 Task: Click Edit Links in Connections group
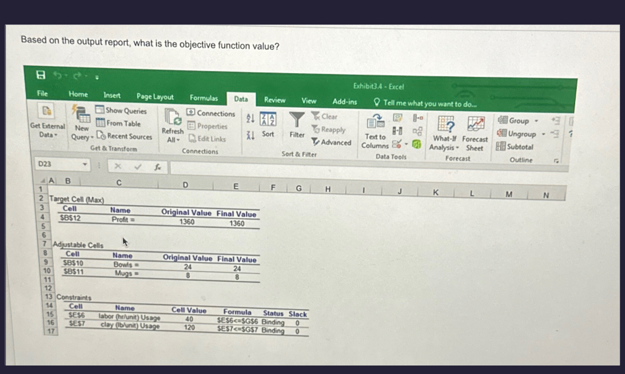point(207,139)
